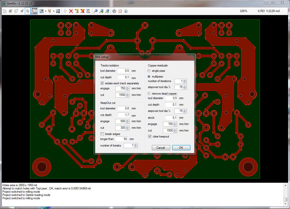
Task: Cancel the Mill setup dialog
Action: (x=161, y=148)
